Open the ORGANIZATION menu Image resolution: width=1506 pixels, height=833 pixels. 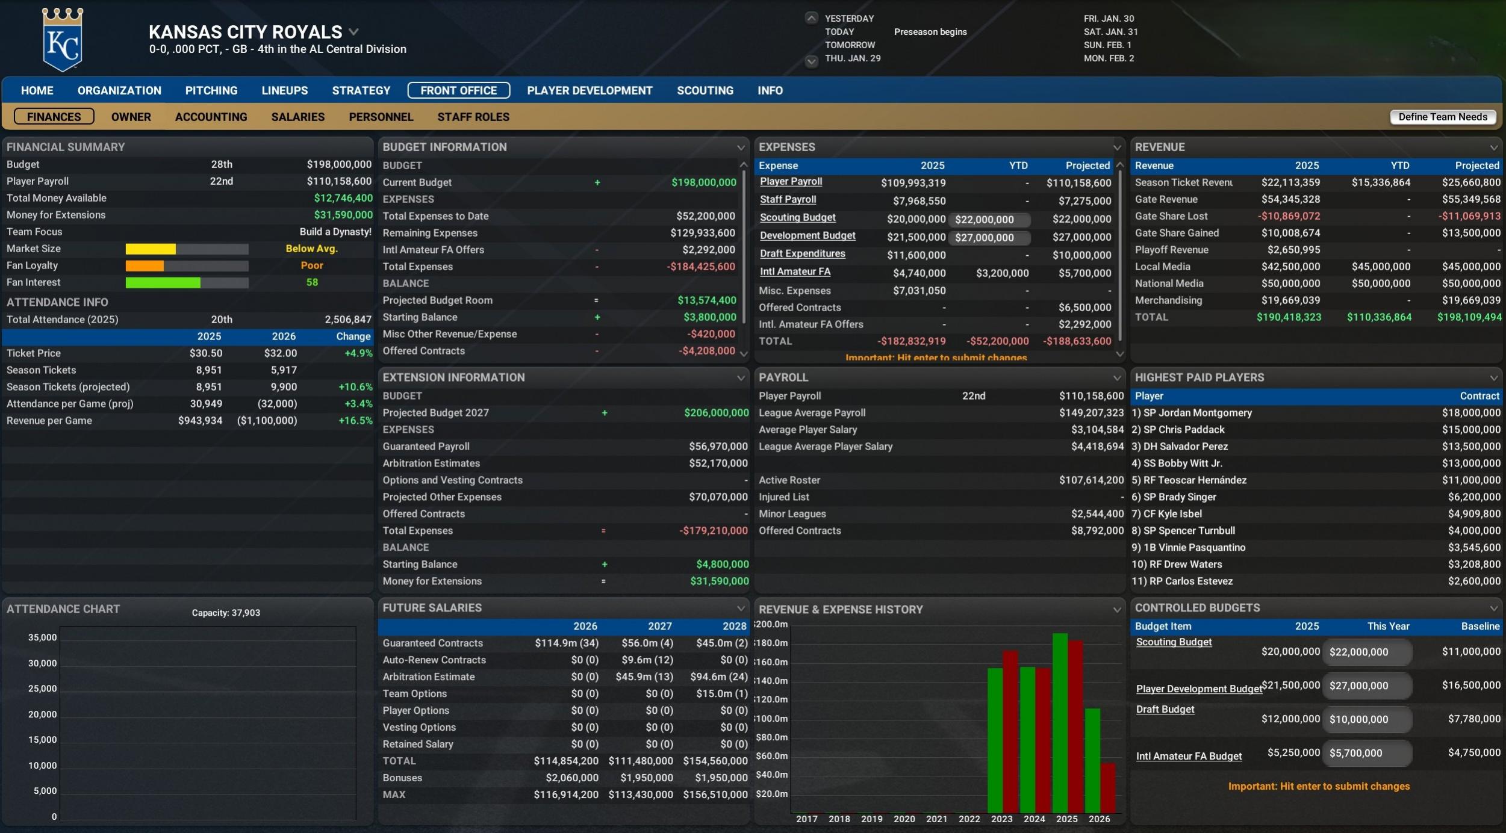coord(119,90)
